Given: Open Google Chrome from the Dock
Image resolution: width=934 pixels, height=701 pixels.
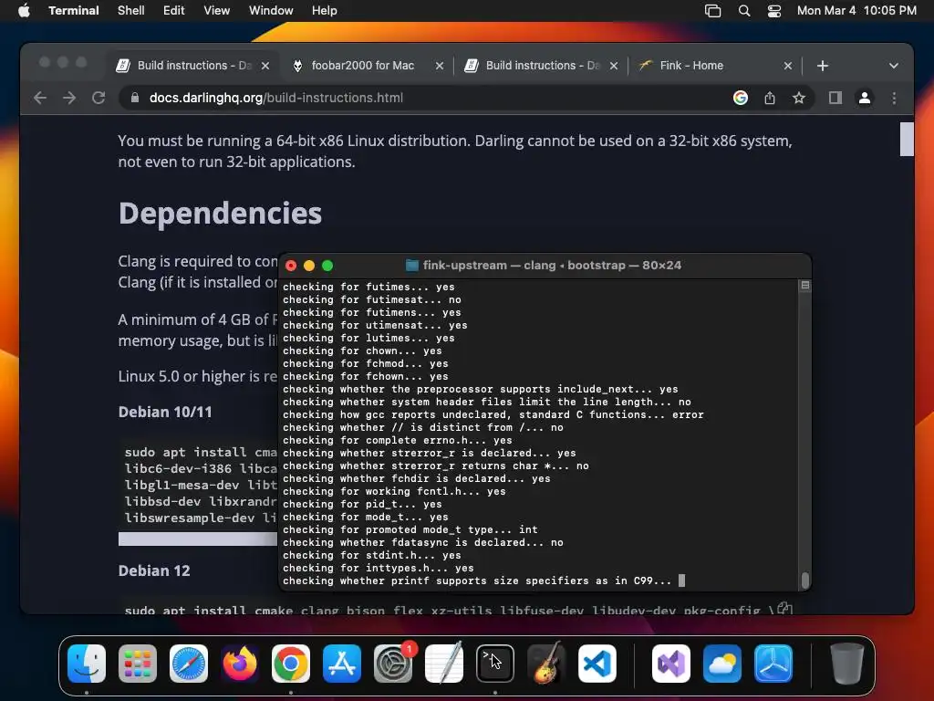Looking at the screenshot, I should click(291, 664).
